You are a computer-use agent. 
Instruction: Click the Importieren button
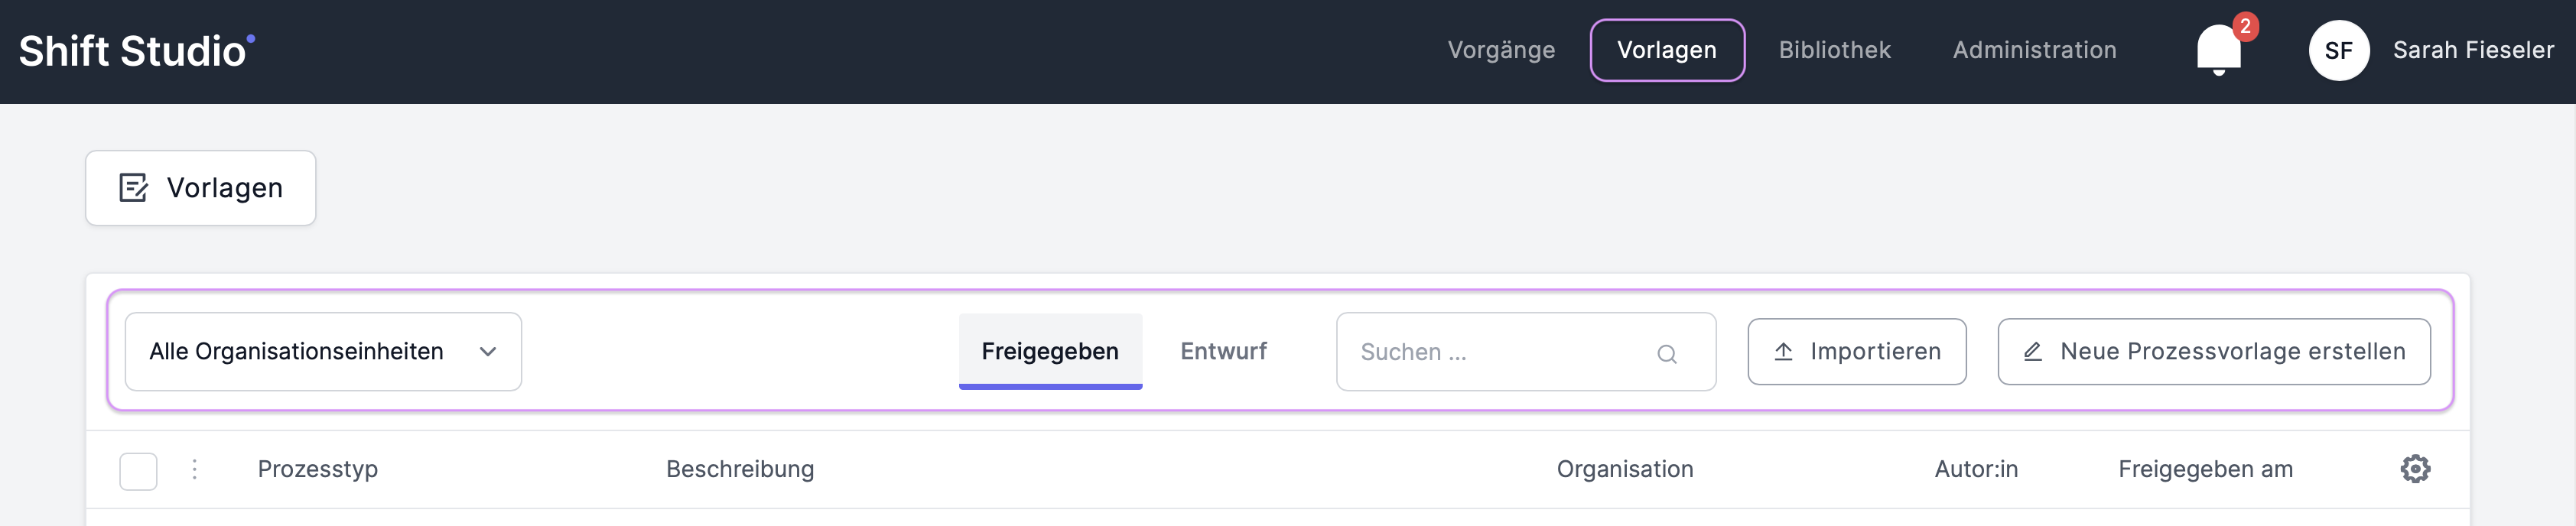point(1856,352)
